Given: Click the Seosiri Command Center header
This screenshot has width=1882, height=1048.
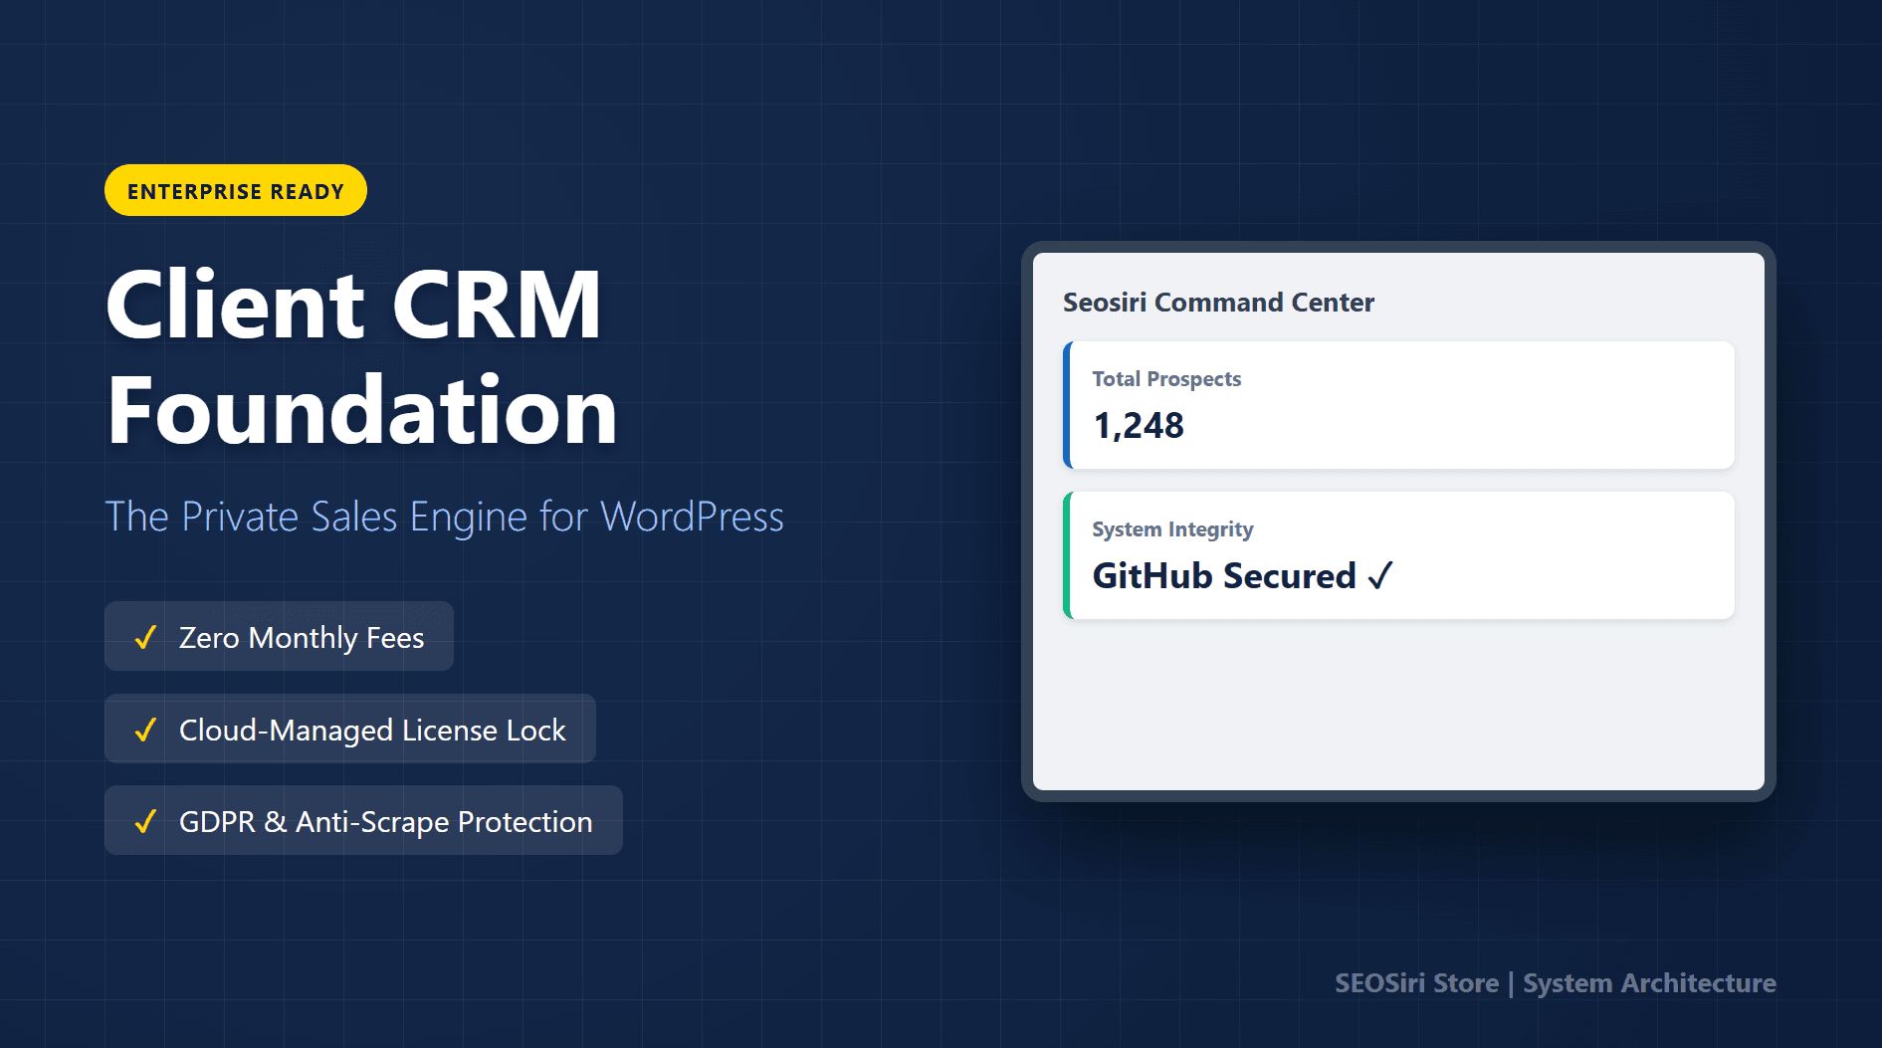Looking at the screenshot, I should [x=1218, y=303].
